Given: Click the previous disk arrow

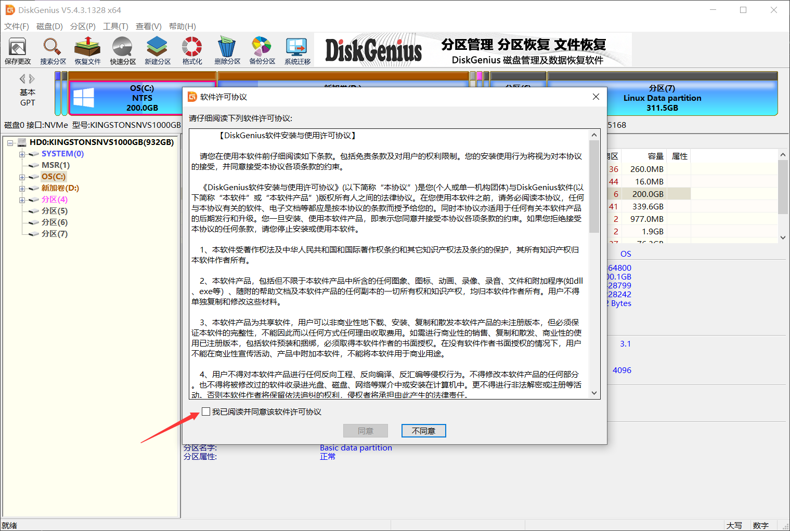Looking at the screenshot, I should pos(22,78).
